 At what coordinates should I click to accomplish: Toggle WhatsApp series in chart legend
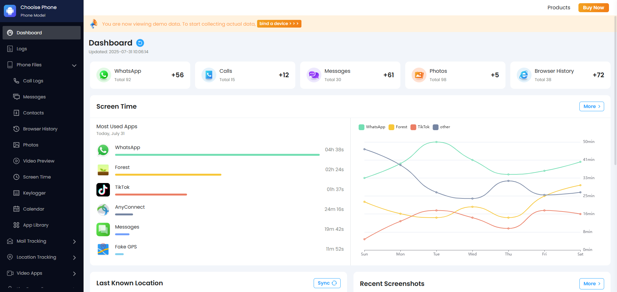click(x=372, y=127)
